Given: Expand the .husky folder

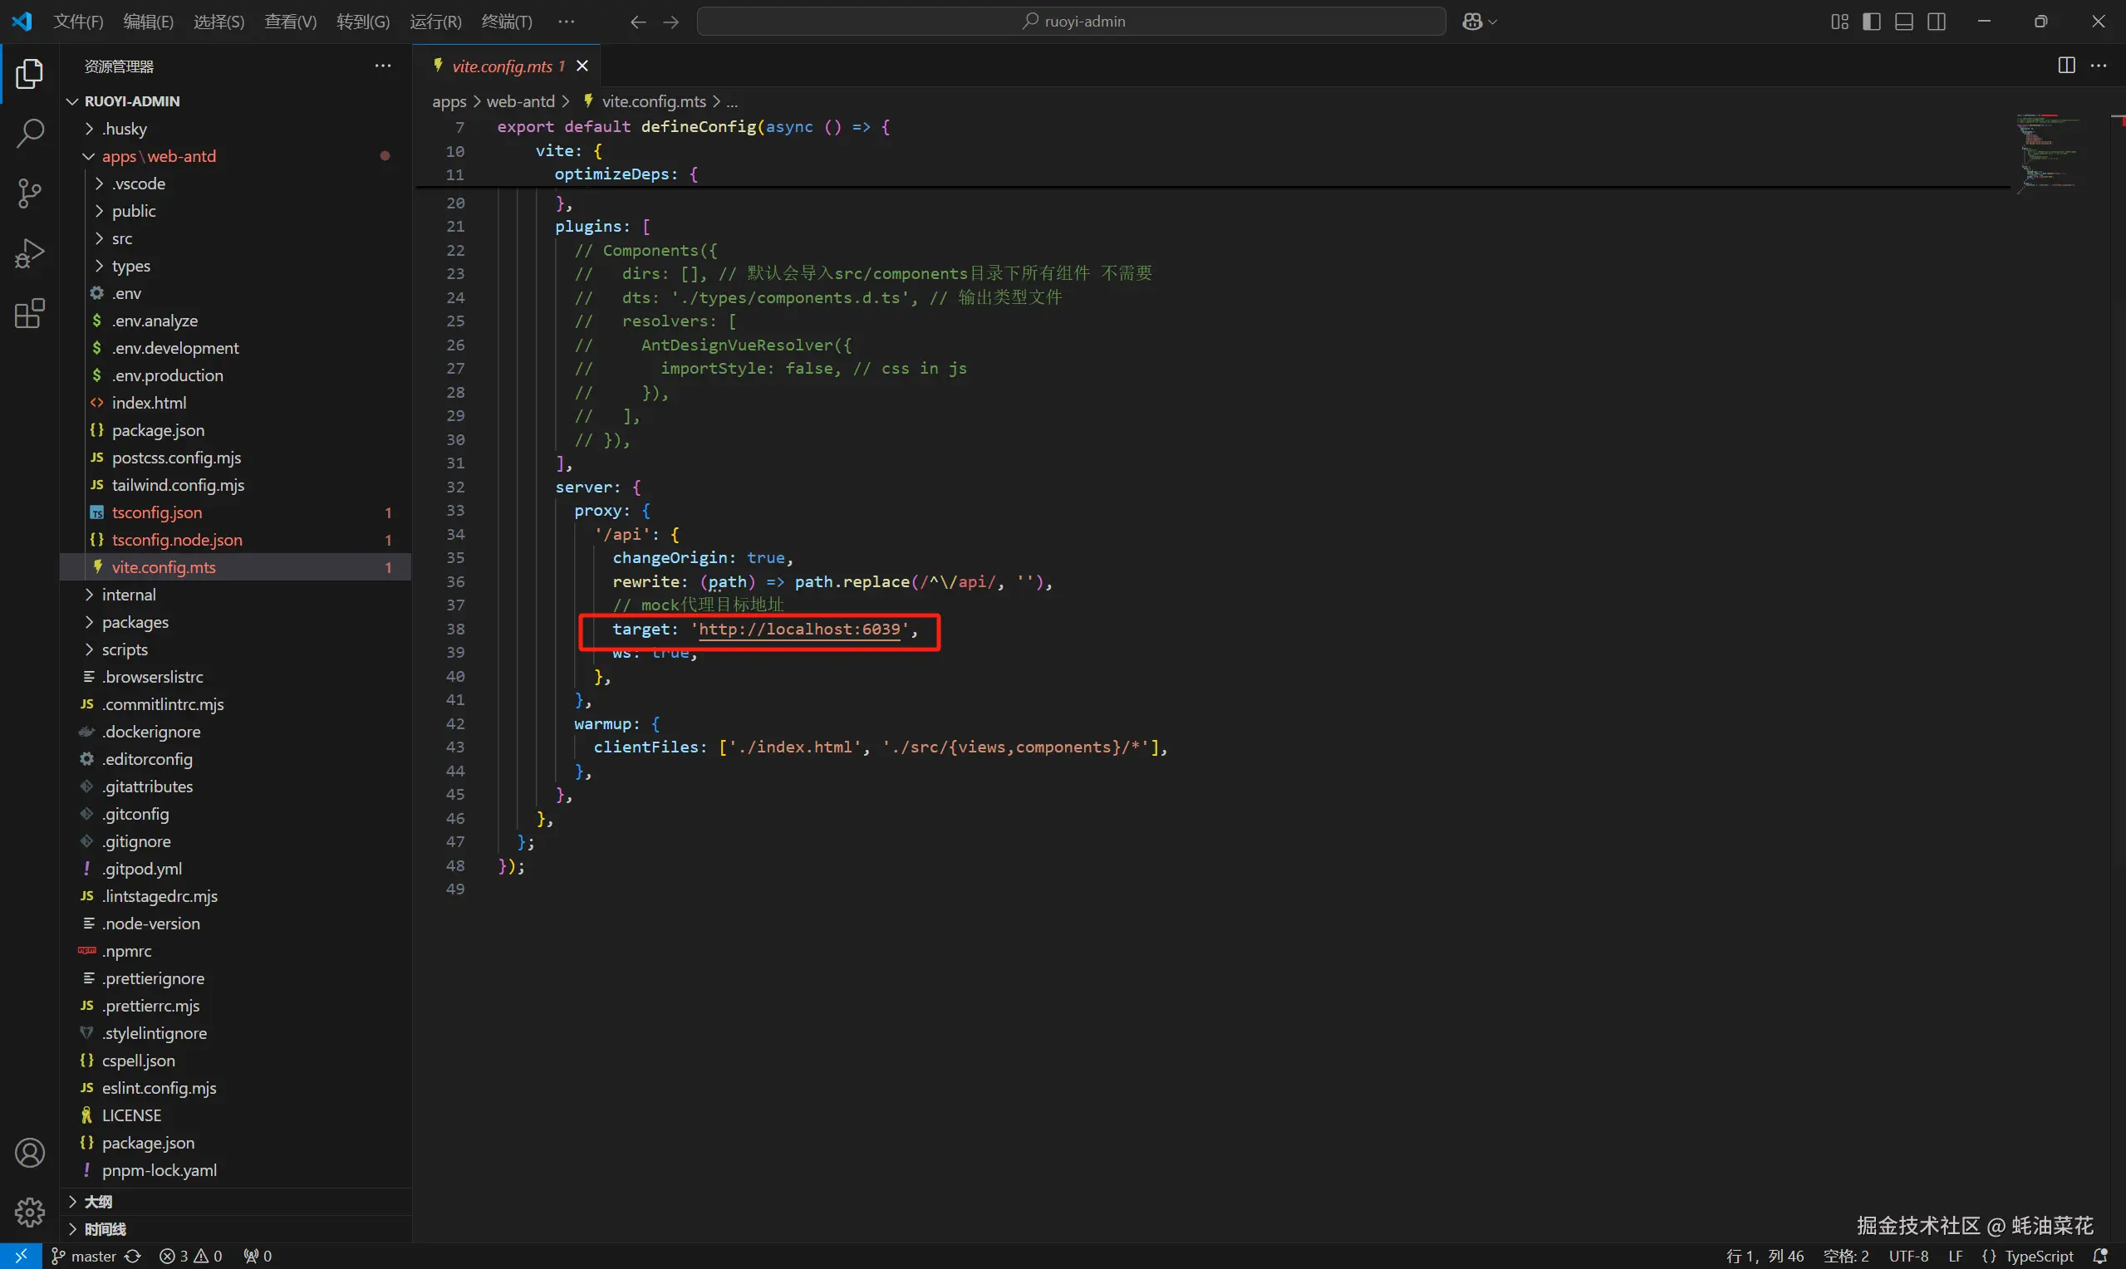Looking at the screenshot, I should point(235,129).
